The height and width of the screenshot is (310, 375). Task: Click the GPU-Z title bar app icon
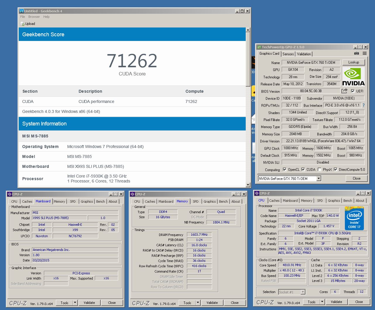(x=259, y=47)
